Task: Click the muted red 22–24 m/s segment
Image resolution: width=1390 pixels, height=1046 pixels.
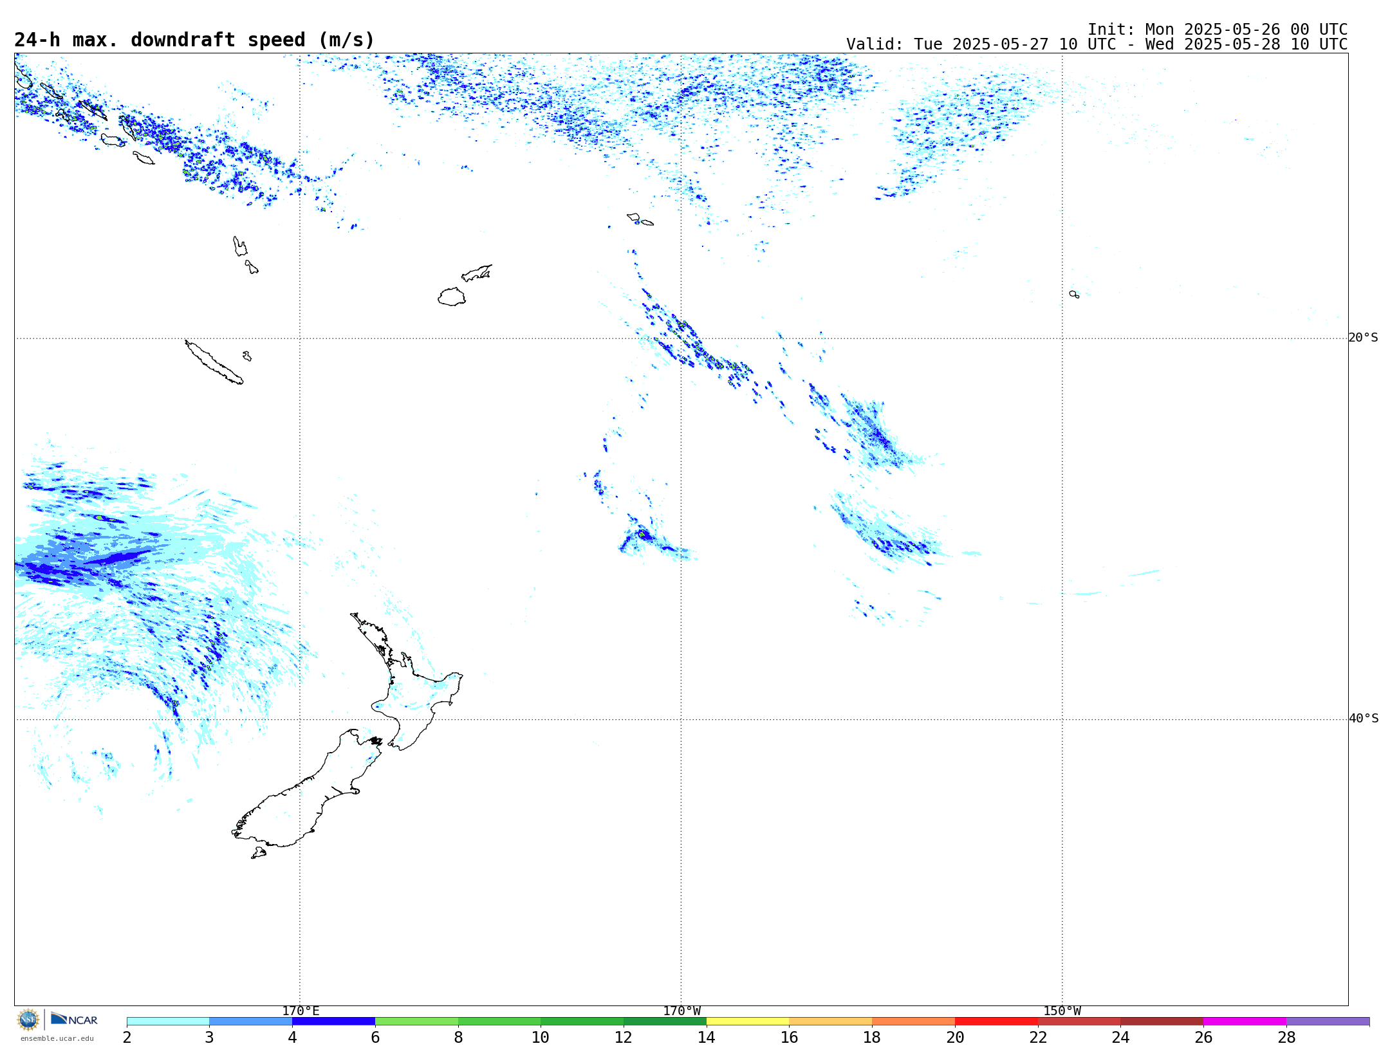Action: (1079, 1022)
